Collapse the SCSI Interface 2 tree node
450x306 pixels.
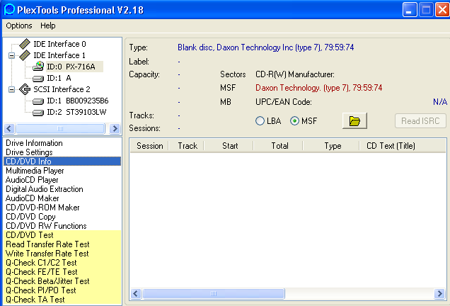click(x=11, y=90)
